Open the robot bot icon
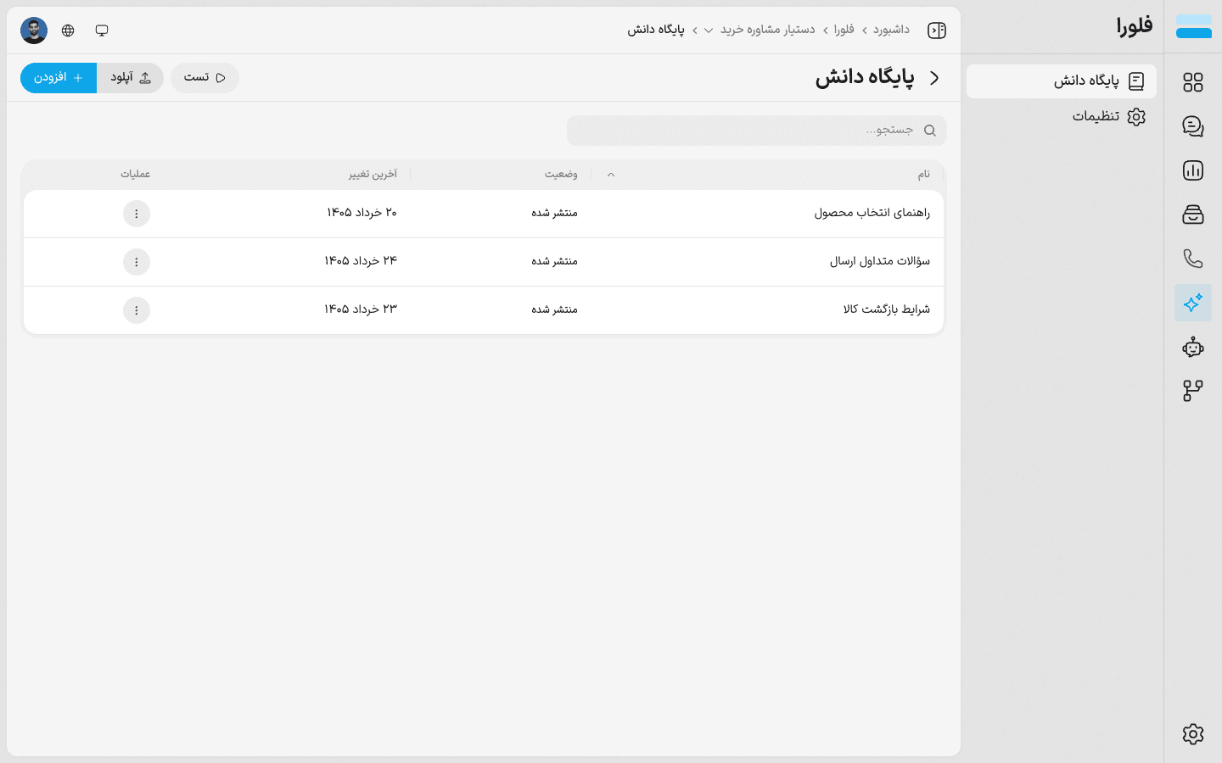Viewport: 1222px width, 763px height. pos(1193,347)
